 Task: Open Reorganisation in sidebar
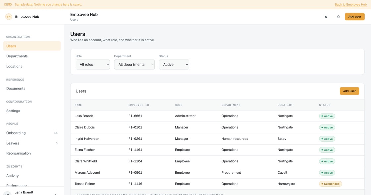(32, 153)
